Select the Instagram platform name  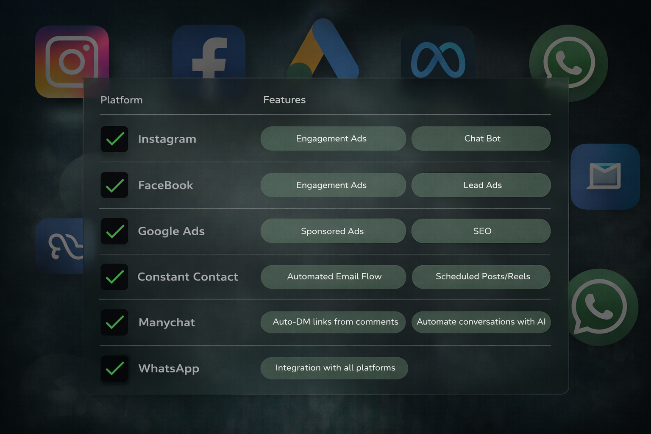[167, 139]
